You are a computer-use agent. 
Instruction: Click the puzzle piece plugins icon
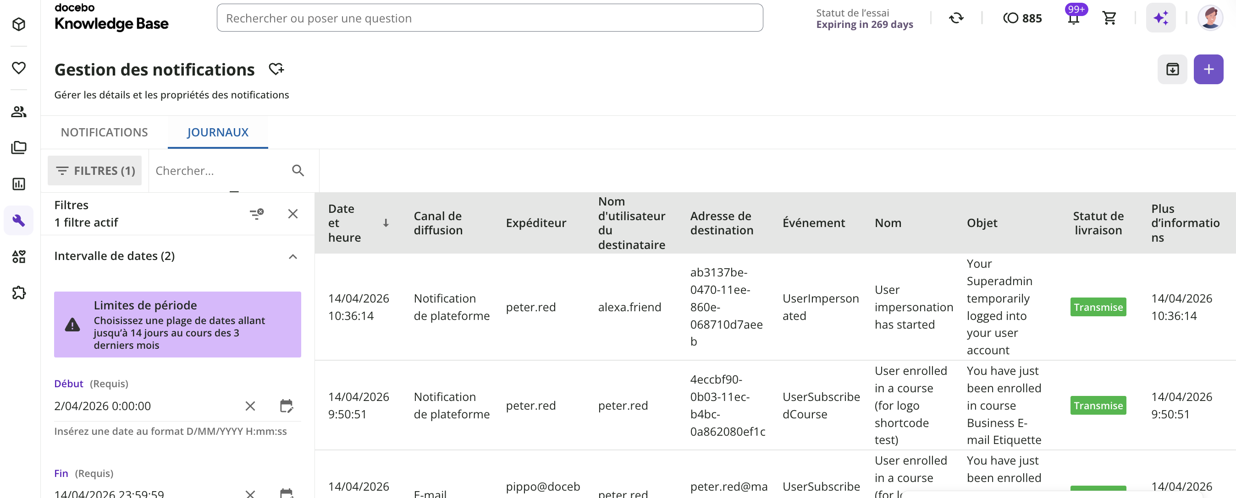coord(19,292)
